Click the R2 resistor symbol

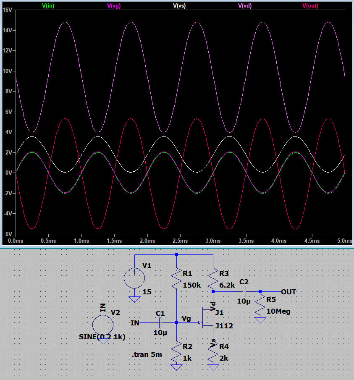pos(176,352)
